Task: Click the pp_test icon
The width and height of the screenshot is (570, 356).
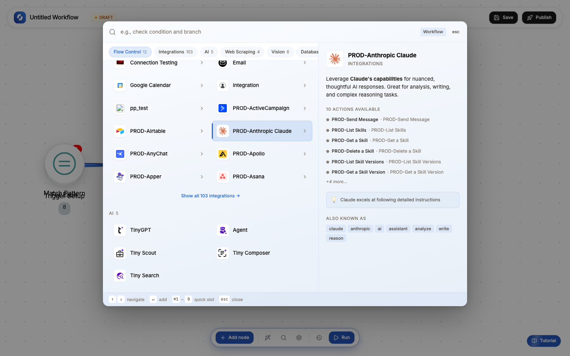Action: [120, 108]
